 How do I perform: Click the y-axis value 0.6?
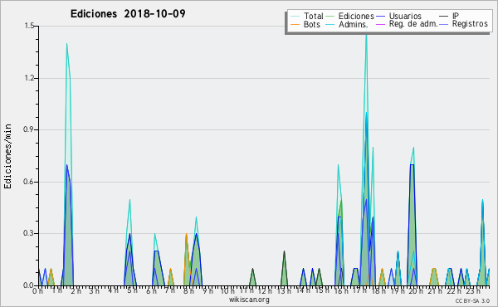[29, 182]
